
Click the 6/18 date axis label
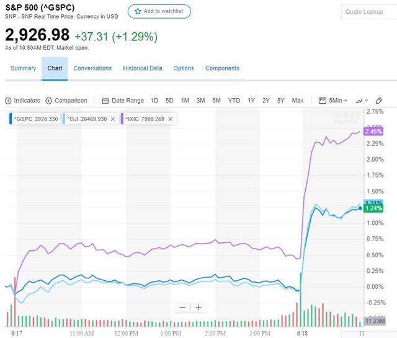coord(302,334)
